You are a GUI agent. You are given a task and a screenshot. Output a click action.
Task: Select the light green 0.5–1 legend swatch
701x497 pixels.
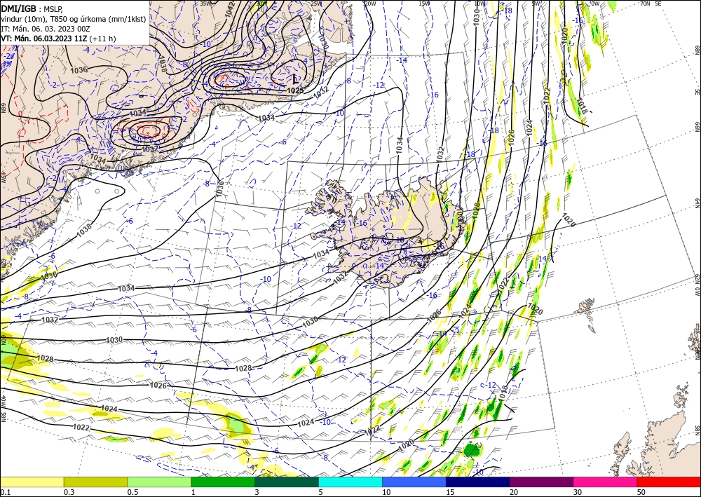[x=159, y=482]
